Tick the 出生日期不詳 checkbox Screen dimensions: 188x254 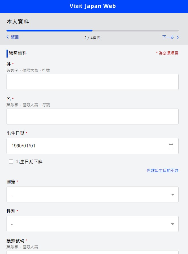11,162
